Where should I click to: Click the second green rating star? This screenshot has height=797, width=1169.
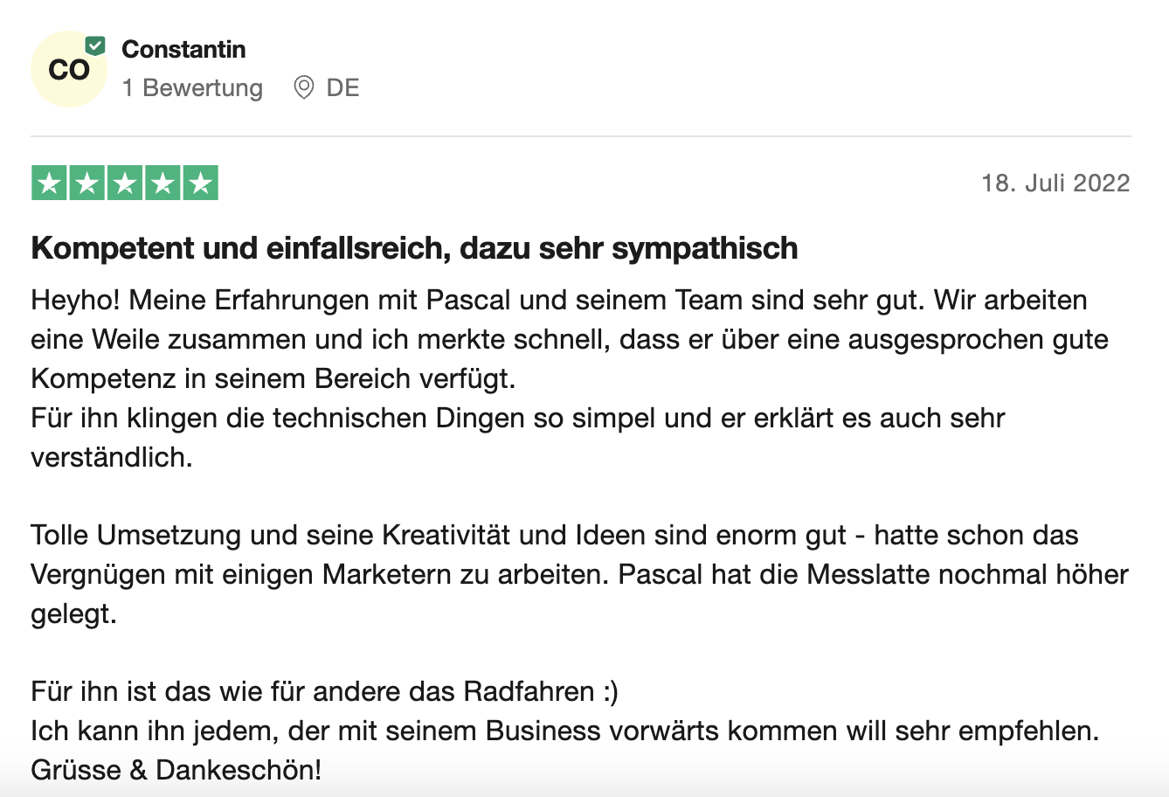(x=87, y=183)
